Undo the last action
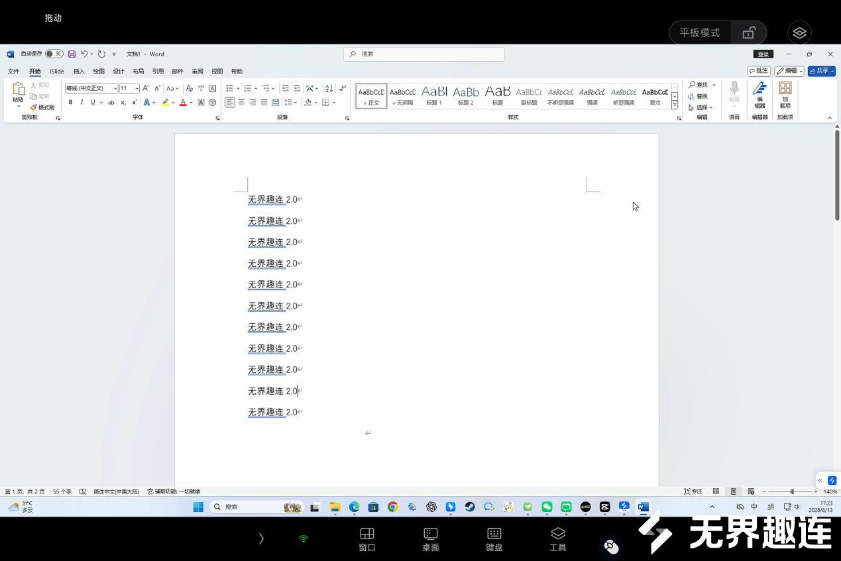841x561 pixels. point(84,54)
